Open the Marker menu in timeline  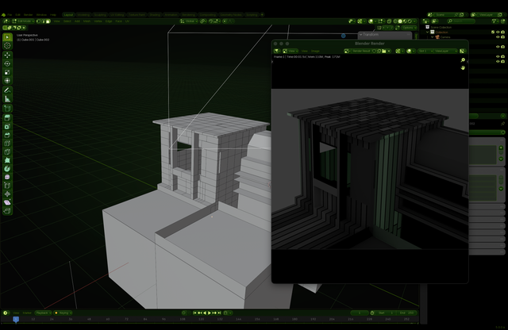click(x=27, y=313)
